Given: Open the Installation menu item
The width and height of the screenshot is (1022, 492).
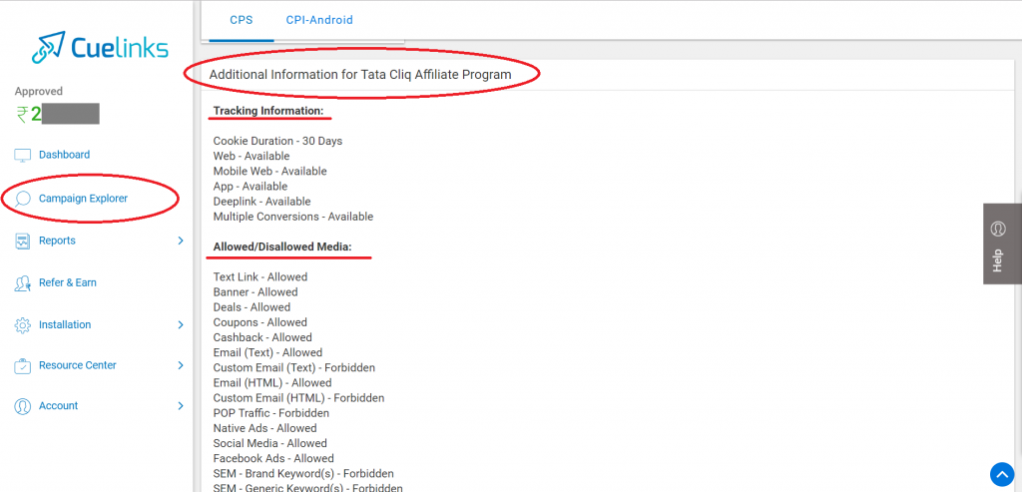Looking at the screenshot, I should pos(65,324).
